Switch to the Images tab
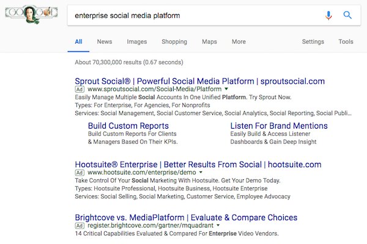This screenshot has height=244, width=367. 137,42
